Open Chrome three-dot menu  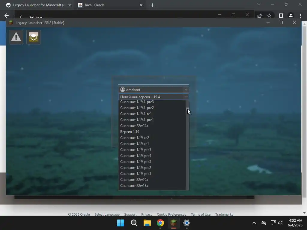tap(300, 16)
